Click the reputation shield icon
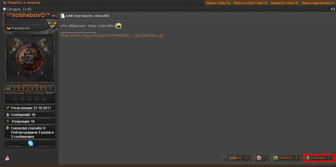Viewport: 336px width, 167px height. 52,24
